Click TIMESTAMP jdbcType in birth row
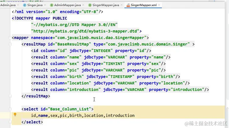Image resolution: width=229 pixels, height=128 pixels. pos(121,77)
